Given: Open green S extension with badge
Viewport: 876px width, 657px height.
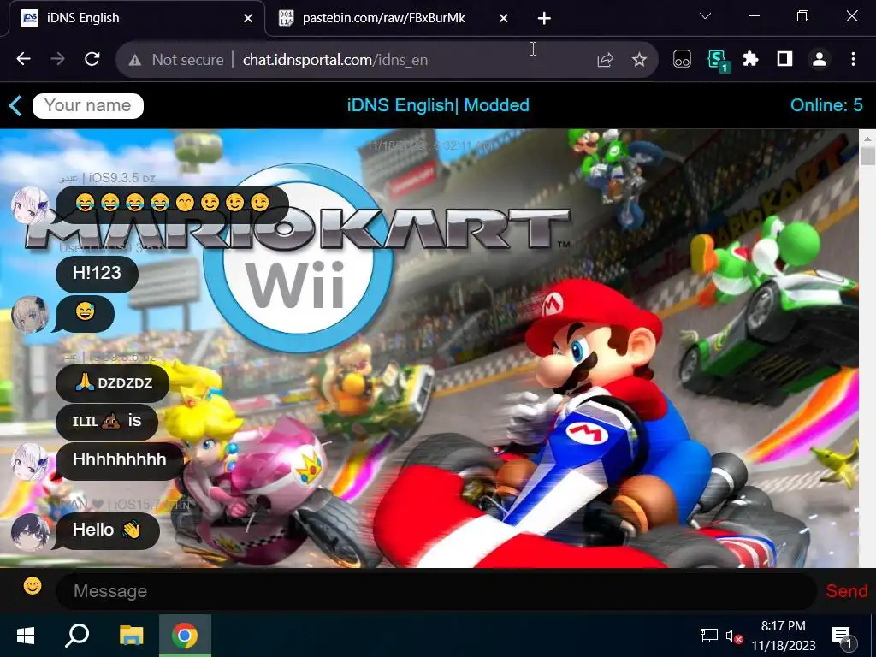Looking at the screenshot, I should (x=718, y=61).
